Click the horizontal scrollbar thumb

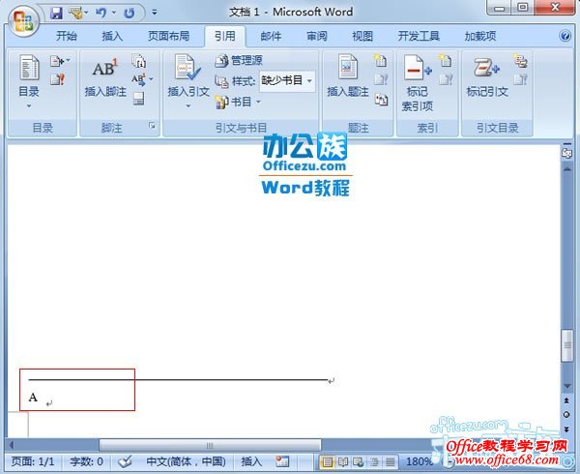pyautogui.click(x=210, y=445)
